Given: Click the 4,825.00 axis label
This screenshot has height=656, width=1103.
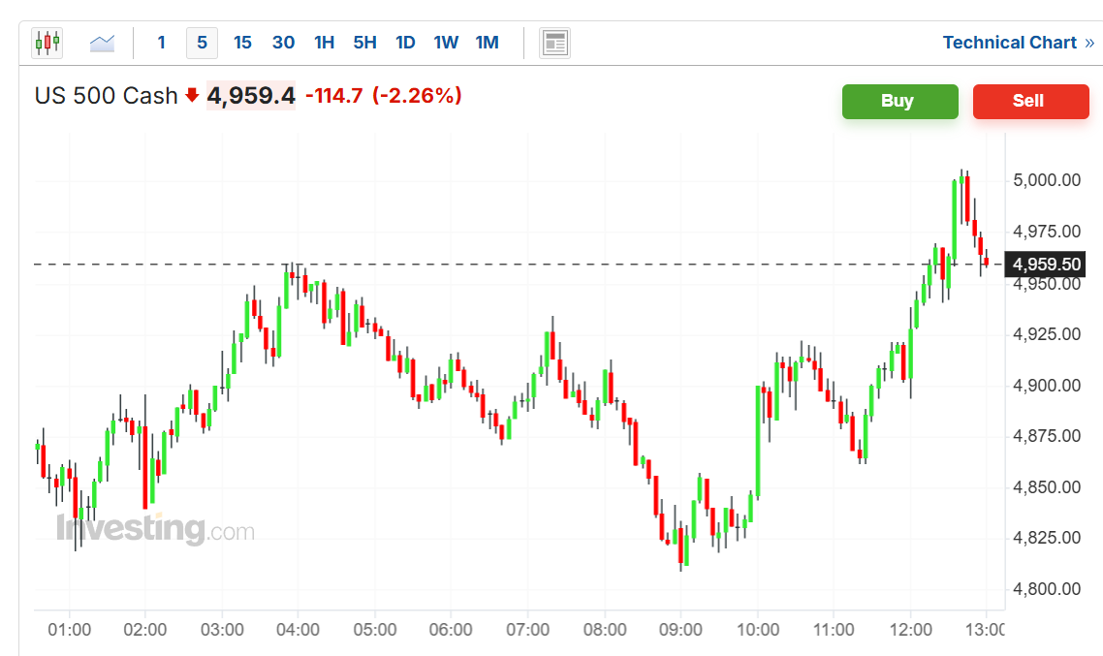Looking at the screenshot, I should tap(1046, 539).
